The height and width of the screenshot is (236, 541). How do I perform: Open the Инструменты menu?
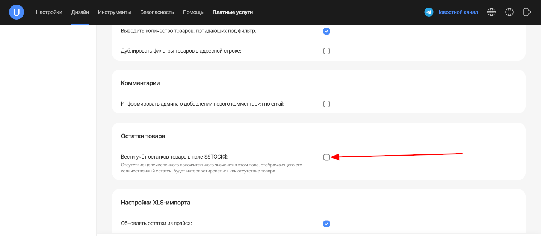click(x=115, y=12)
